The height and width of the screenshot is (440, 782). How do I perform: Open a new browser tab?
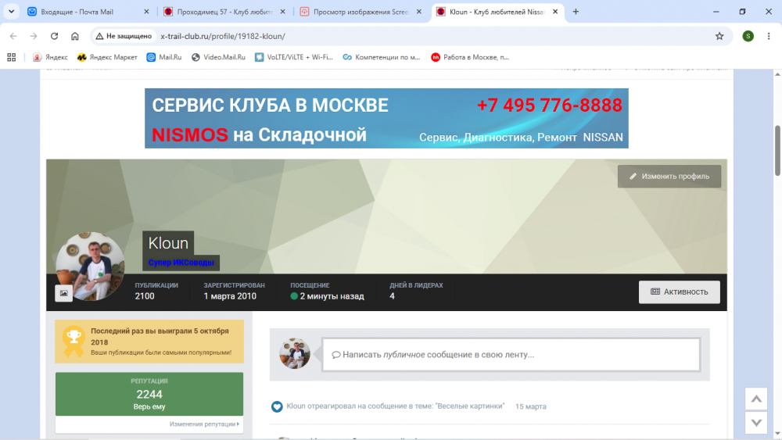pyautogui.click(x=576, y=12)
